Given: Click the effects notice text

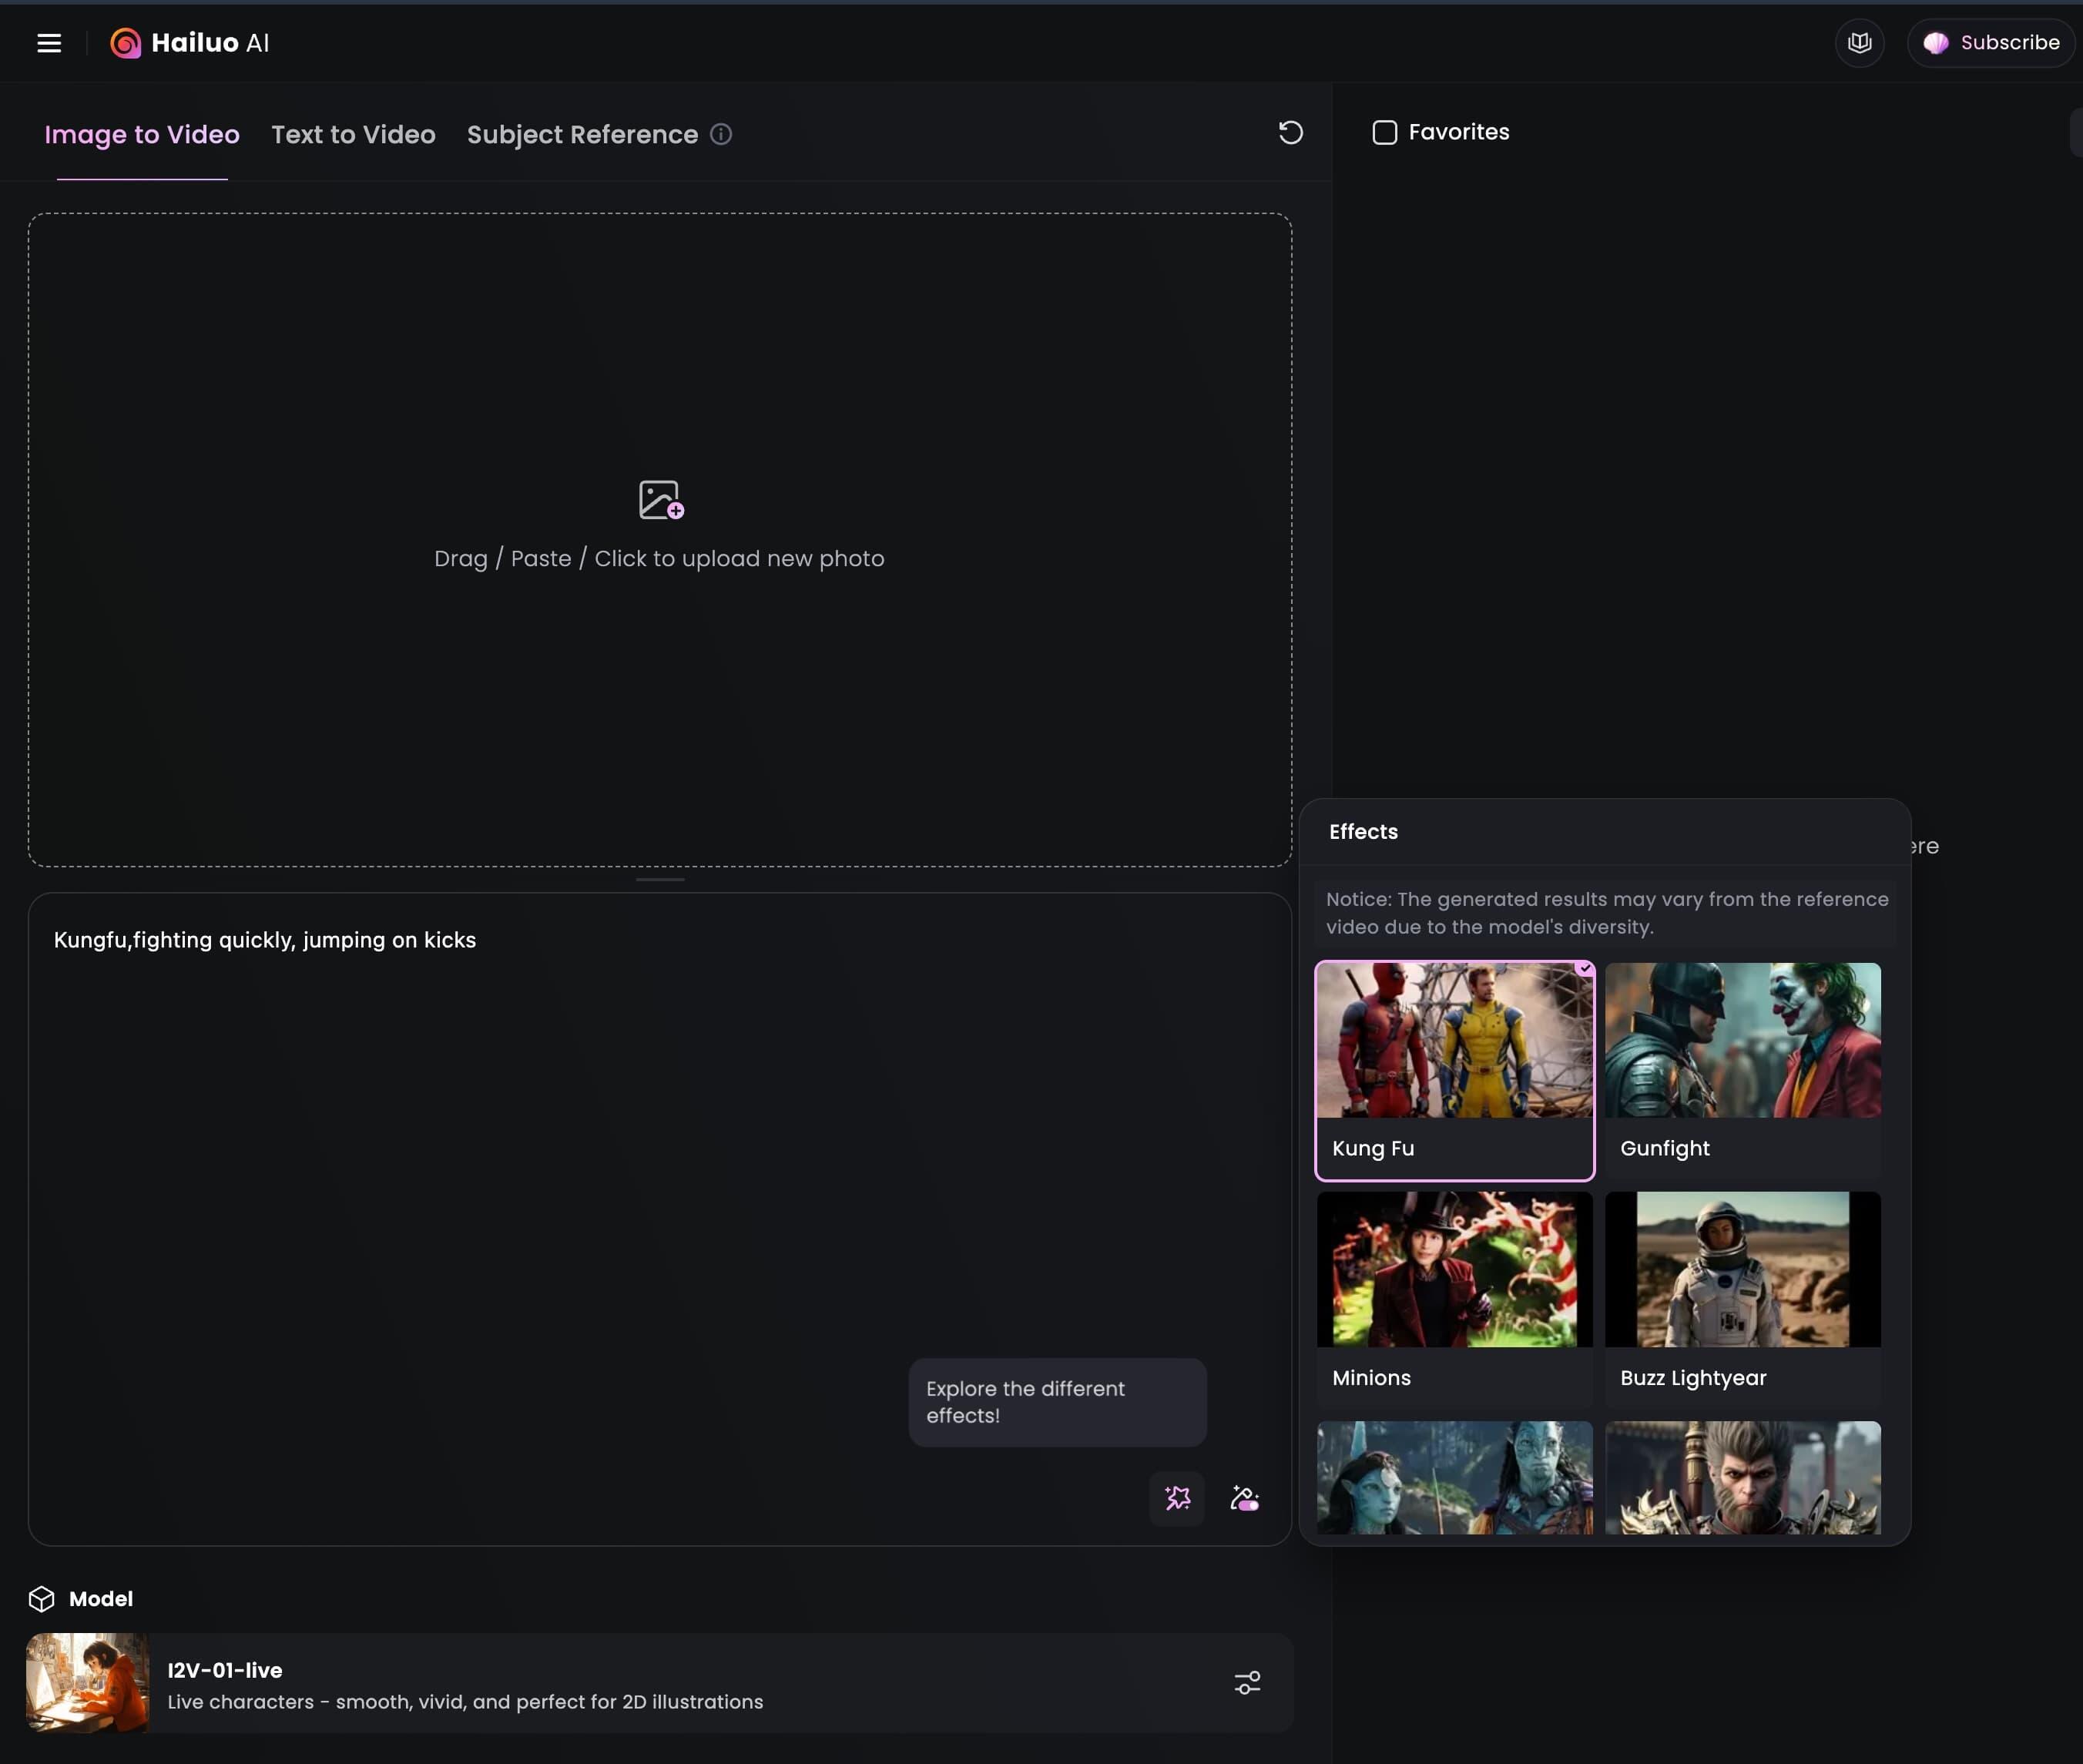Looking at the screenshot, I should (x=1607, y=913).
